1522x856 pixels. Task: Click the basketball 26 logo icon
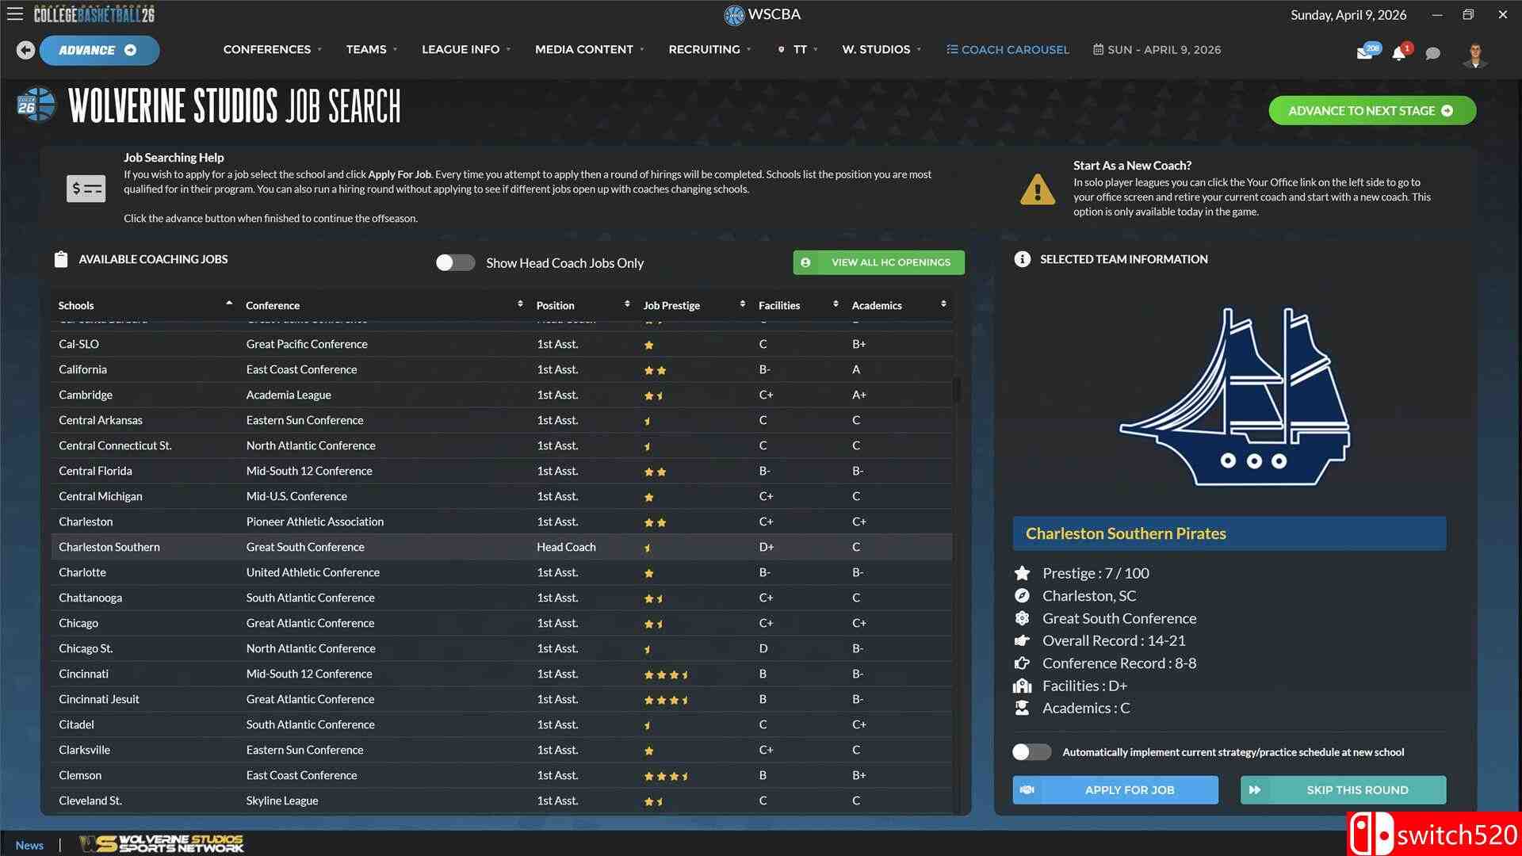pyautogui.click(x=36, y=105)
